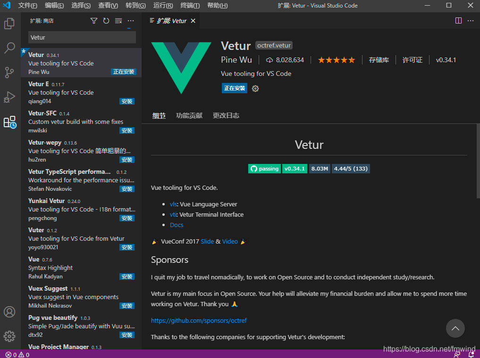Click the download count cloud icon
The width and height of the screenshot is (480, 358).
pos(269,60)
